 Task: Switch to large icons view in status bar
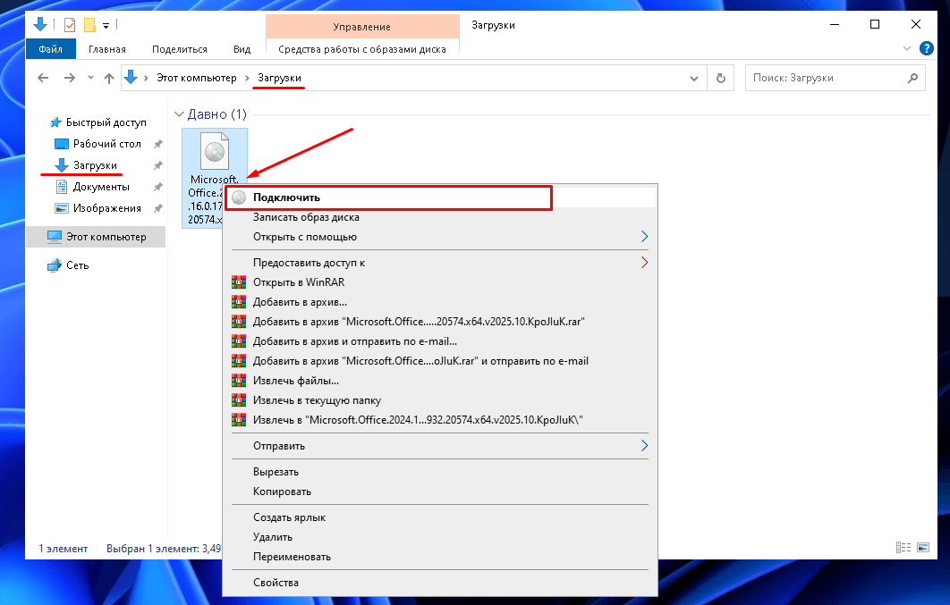(923, 548)
